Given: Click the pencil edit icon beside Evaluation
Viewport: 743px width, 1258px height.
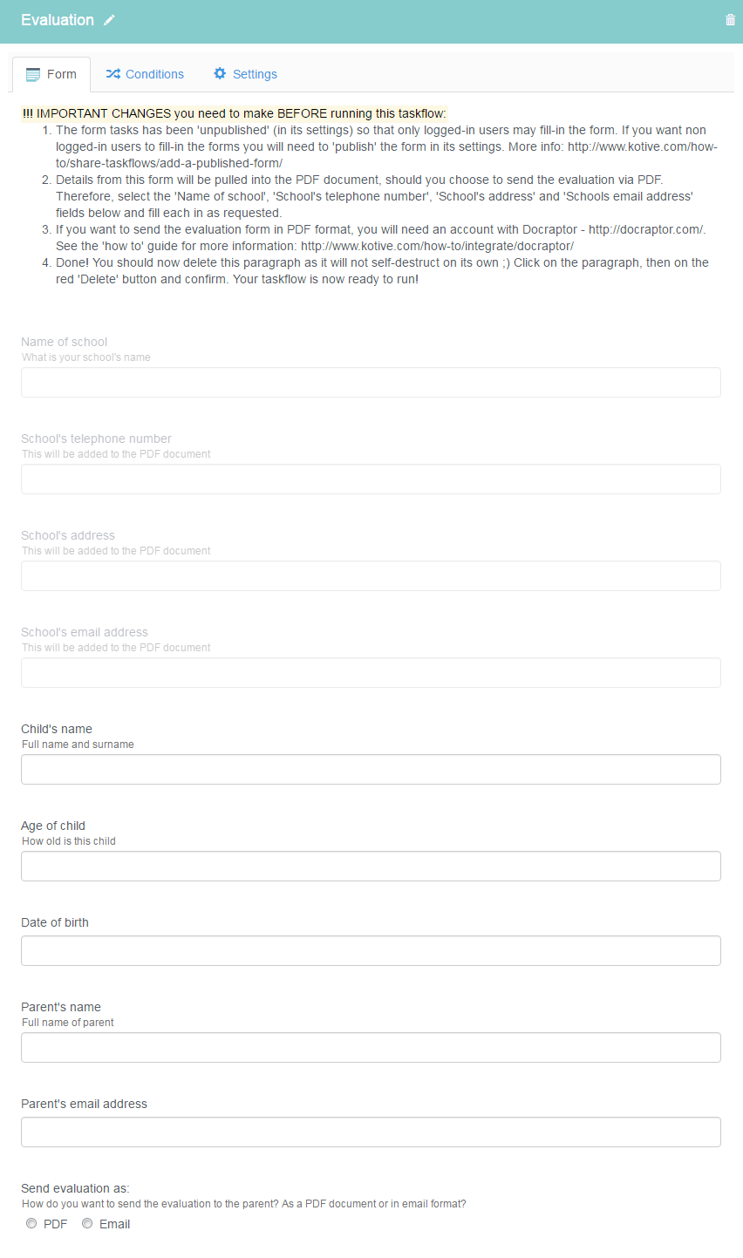Looking at the screenshot, I should [109, 20].
